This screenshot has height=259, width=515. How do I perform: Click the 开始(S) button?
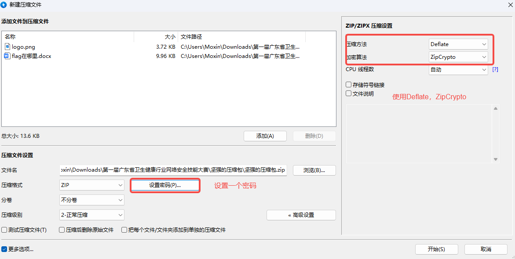436,249
